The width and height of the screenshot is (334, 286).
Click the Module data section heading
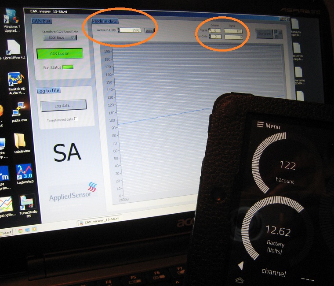(105, 21)
